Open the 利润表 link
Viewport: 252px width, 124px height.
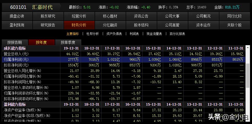click(134, 34)
